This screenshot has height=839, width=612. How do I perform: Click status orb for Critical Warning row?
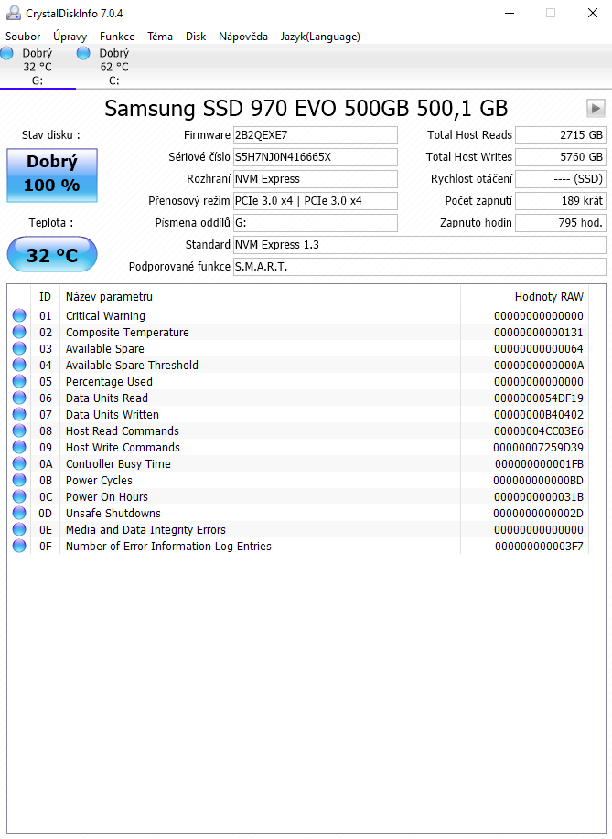coord(19,315)
